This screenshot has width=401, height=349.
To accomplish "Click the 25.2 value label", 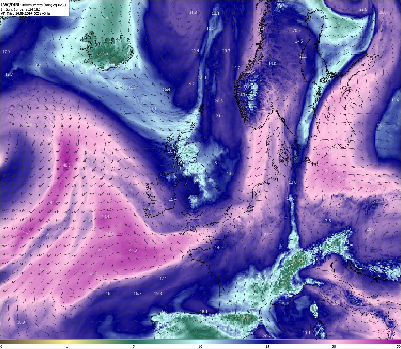I will (x=268, y=234).
